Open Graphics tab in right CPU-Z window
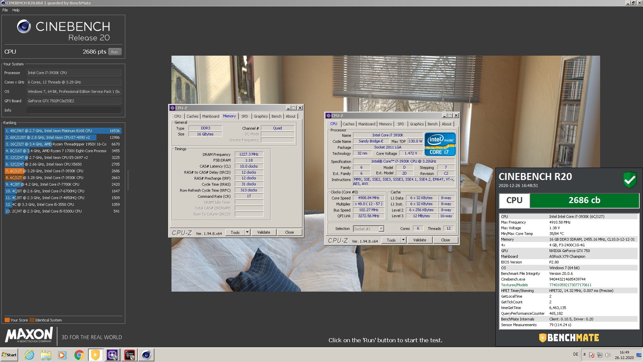The height and width of the screenshot is (362, 643). 417,124
